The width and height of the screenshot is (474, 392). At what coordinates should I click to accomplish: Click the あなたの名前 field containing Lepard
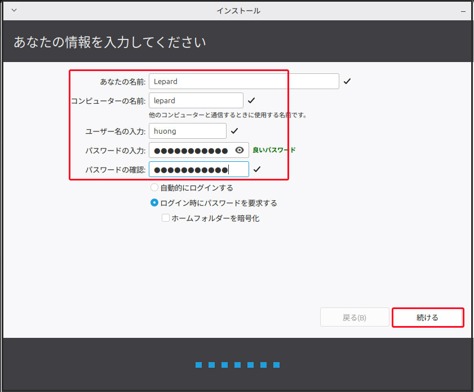click(x=243, y=81)
